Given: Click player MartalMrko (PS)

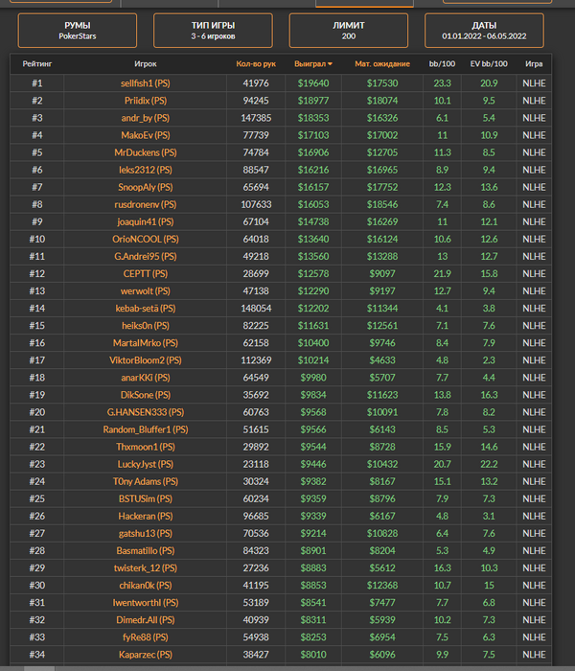Looking at the screenshot, I should 146,343.
